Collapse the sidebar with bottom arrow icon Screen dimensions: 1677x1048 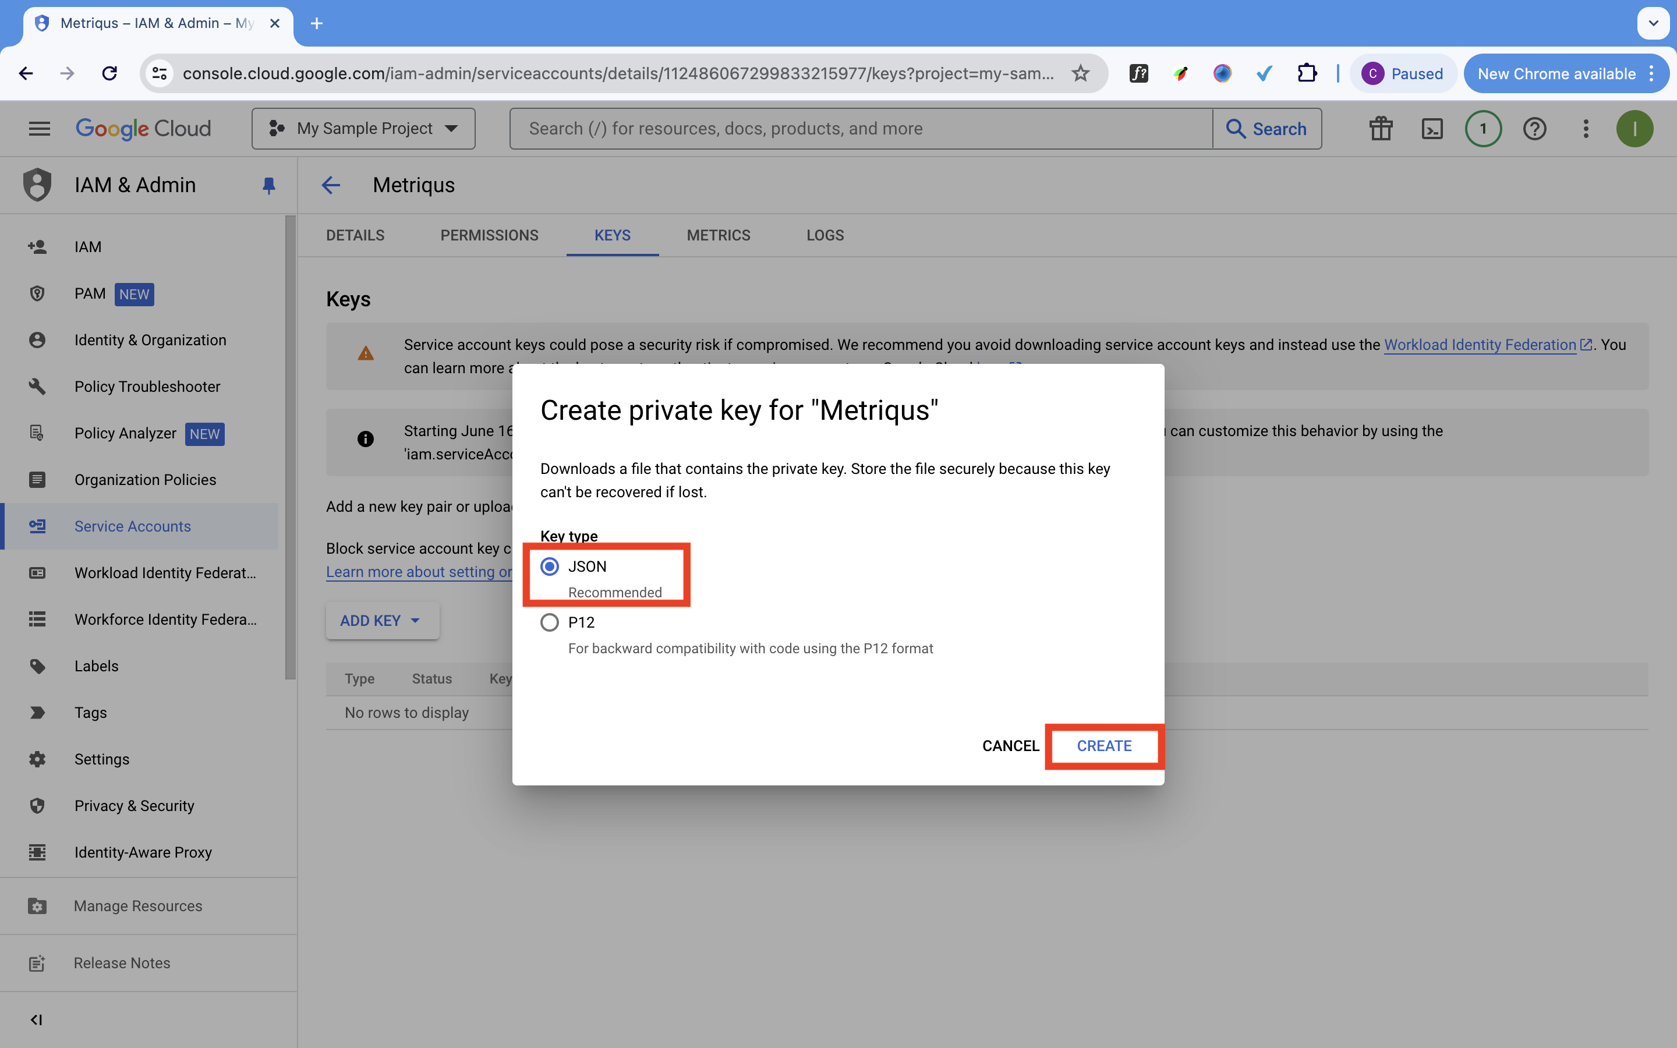click(x=37, y=1019)
